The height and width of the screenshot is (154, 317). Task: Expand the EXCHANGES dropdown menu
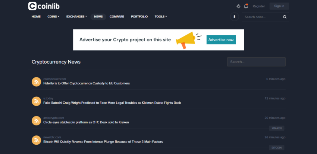76,16
